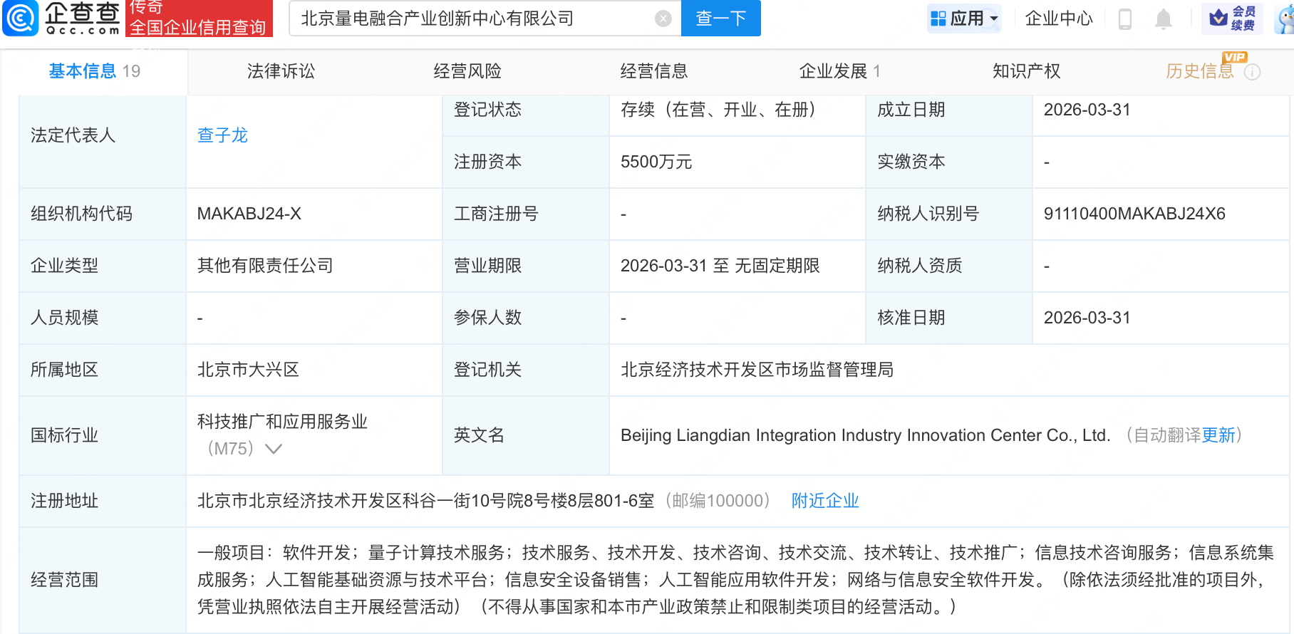Click the penguin avatar icon
Screen dimensions: 1294x634
coord(1285,19)
